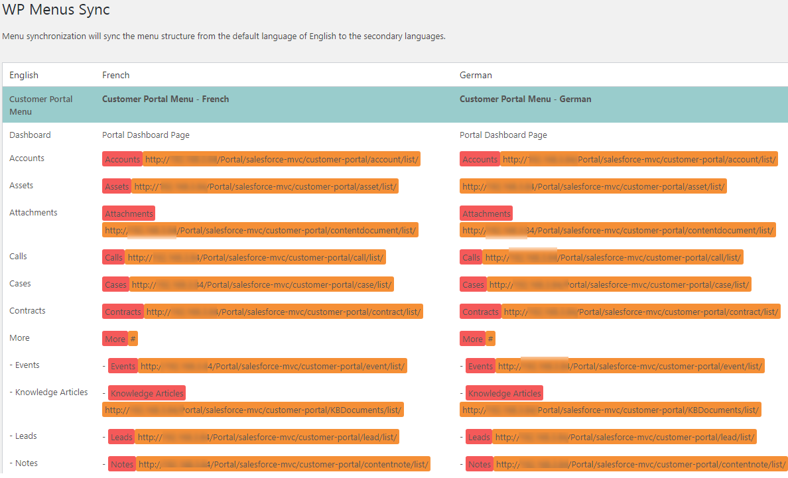Select the More tag in French column
788x478 pixels.
point(115,339)
